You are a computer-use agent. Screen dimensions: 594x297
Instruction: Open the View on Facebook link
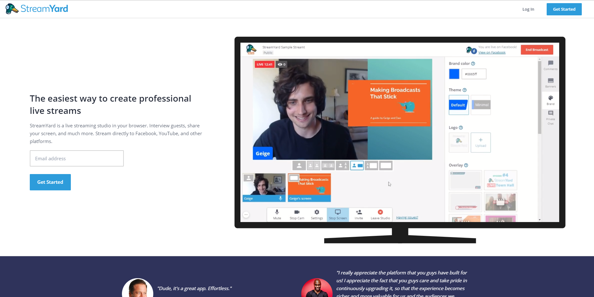coord(492,52)
